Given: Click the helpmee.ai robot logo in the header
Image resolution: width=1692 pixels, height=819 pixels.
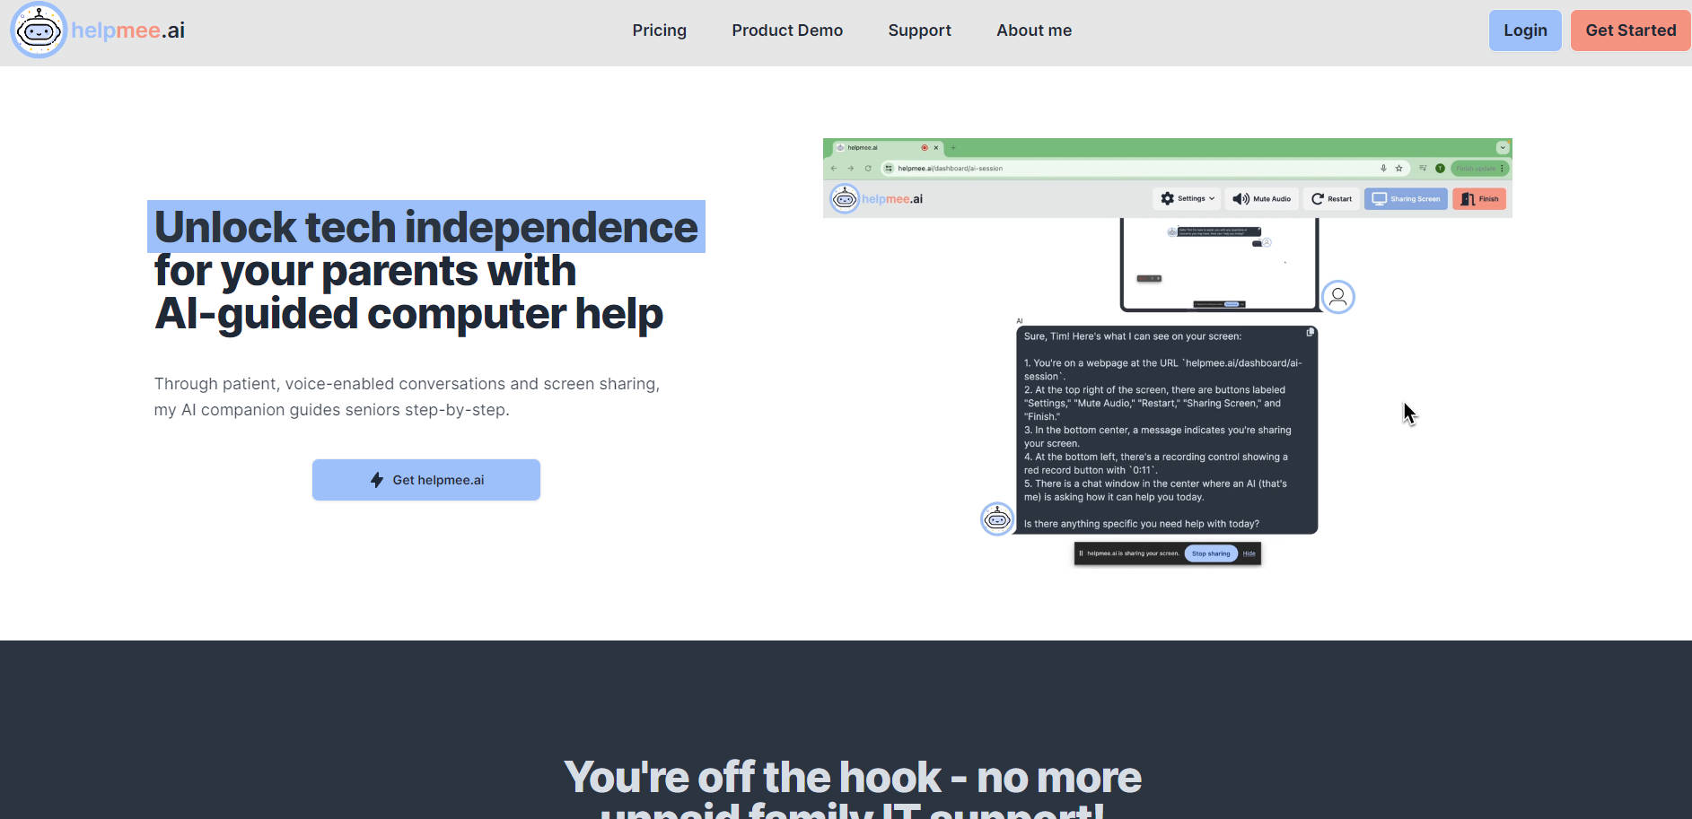Looking at the screenshot, I should pos(39,30).
